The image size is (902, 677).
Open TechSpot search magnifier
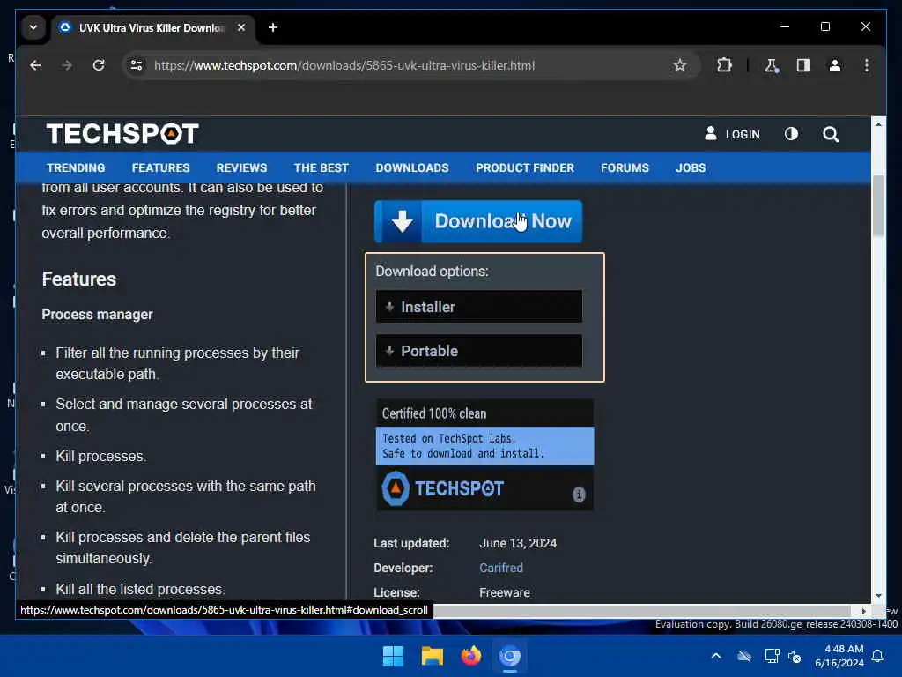tap(831, 134)
